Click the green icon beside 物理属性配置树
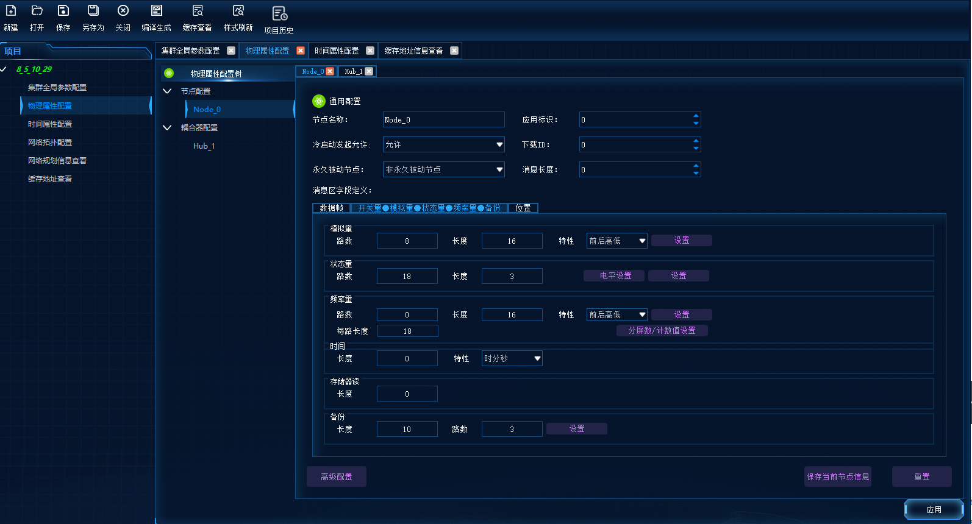Image resolution: width=972 pixels, height=524 pixels. (x=169, y=73)
